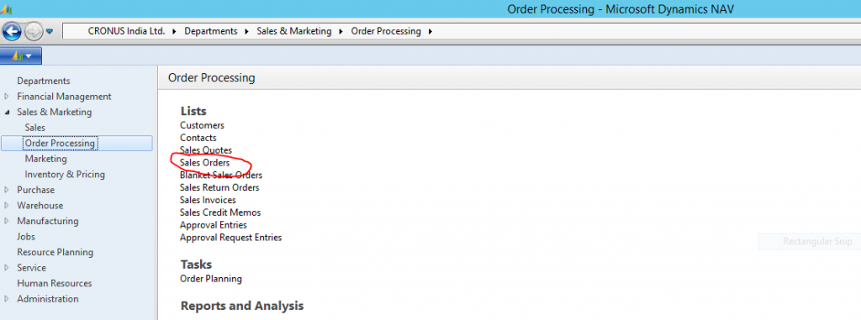Select Marketing in the navigation tree
861x320 pixels.
pyautogui.click(x=45, y=159)
